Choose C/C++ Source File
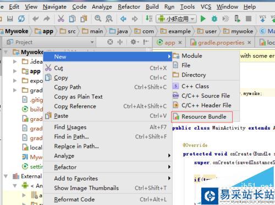 click(206, 96)
